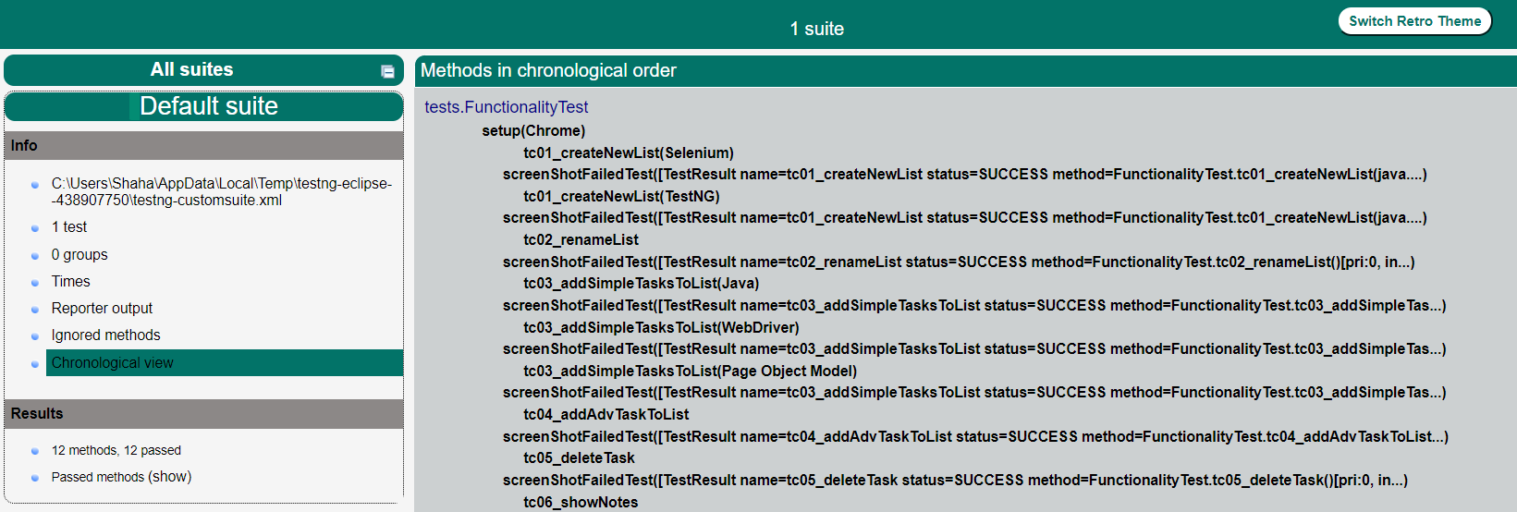Show Ignored methods list

click(x=105, y=335)
